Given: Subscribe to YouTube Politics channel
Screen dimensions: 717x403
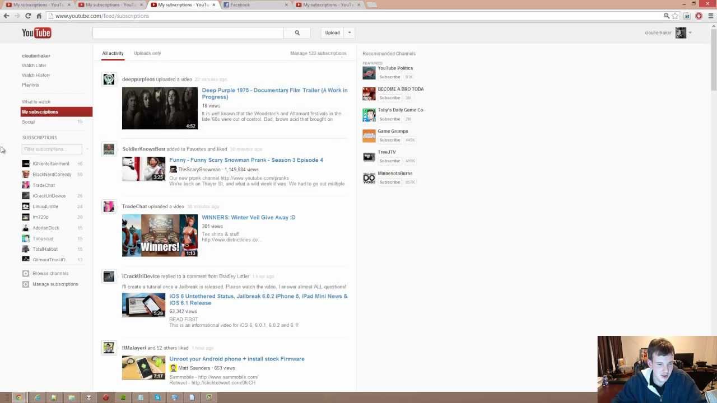Looking at the screenshot, I should [x=389, y=77].
